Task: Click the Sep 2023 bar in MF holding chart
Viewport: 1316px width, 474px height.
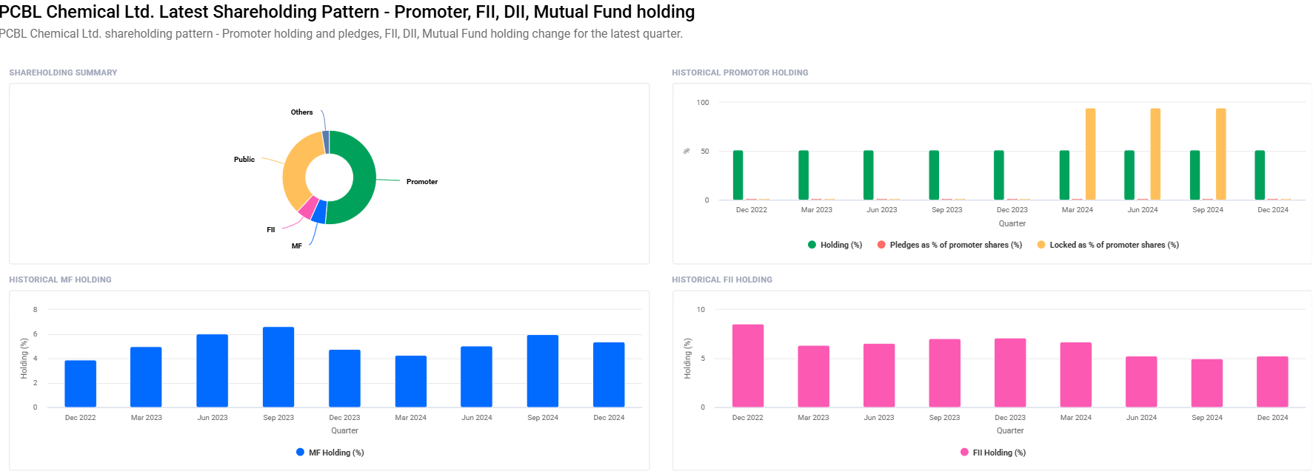Action: pos(278,367)
